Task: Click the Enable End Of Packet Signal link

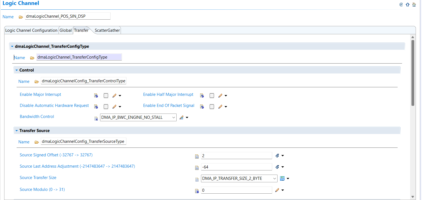Action: (x=169, y=105)
